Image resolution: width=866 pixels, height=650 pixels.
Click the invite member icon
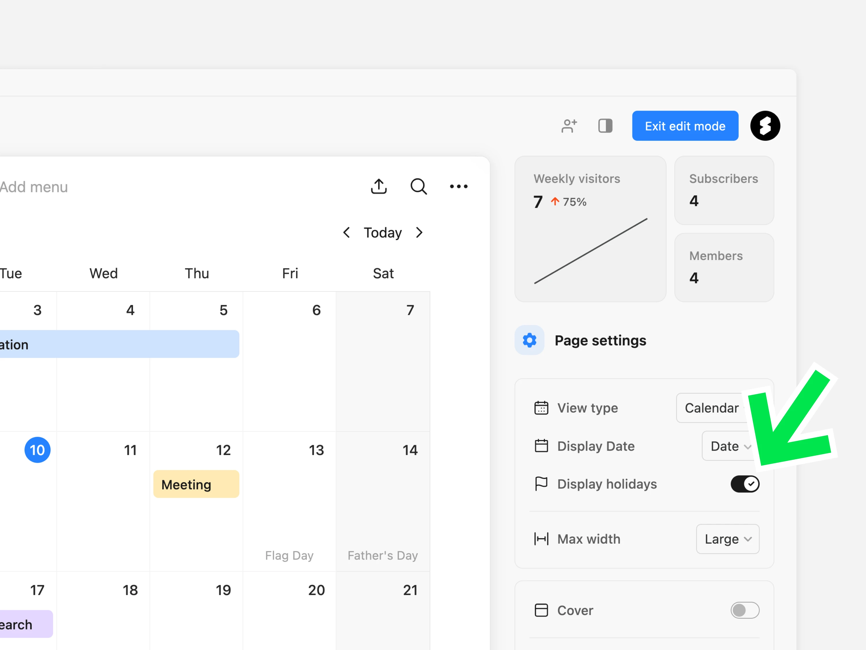click(569, 126)
